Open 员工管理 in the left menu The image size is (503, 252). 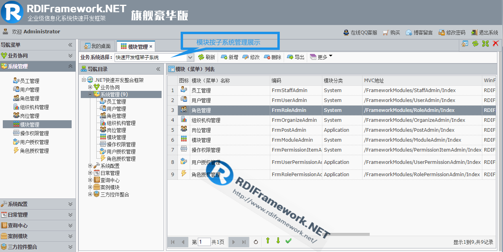[26, 81]
